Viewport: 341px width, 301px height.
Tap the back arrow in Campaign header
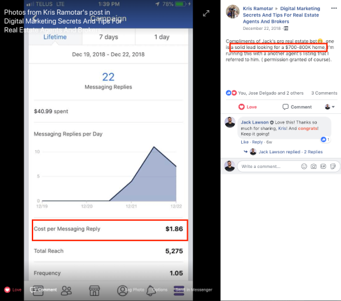coord(35,18)
